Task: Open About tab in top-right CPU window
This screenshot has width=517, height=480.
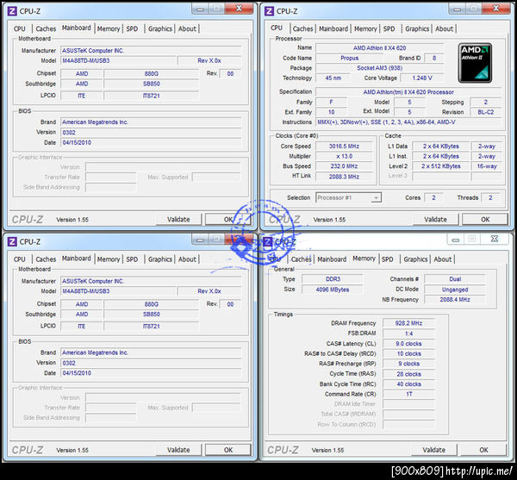Action: [x=444, y=29]
